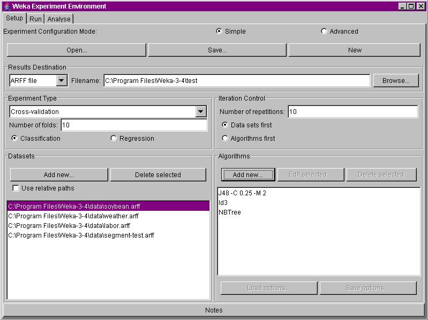Click the Number of repetitions field

point(352,111)
